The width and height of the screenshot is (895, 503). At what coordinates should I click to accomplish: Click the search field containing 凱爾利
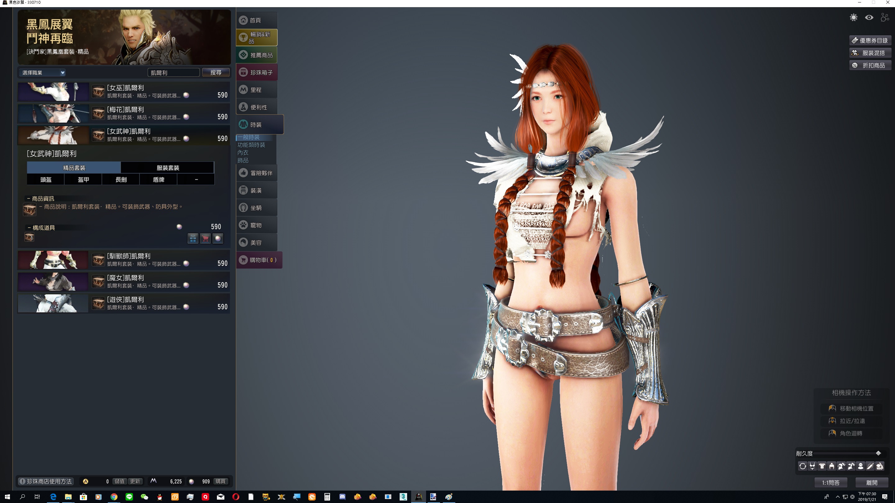point(173,72)
